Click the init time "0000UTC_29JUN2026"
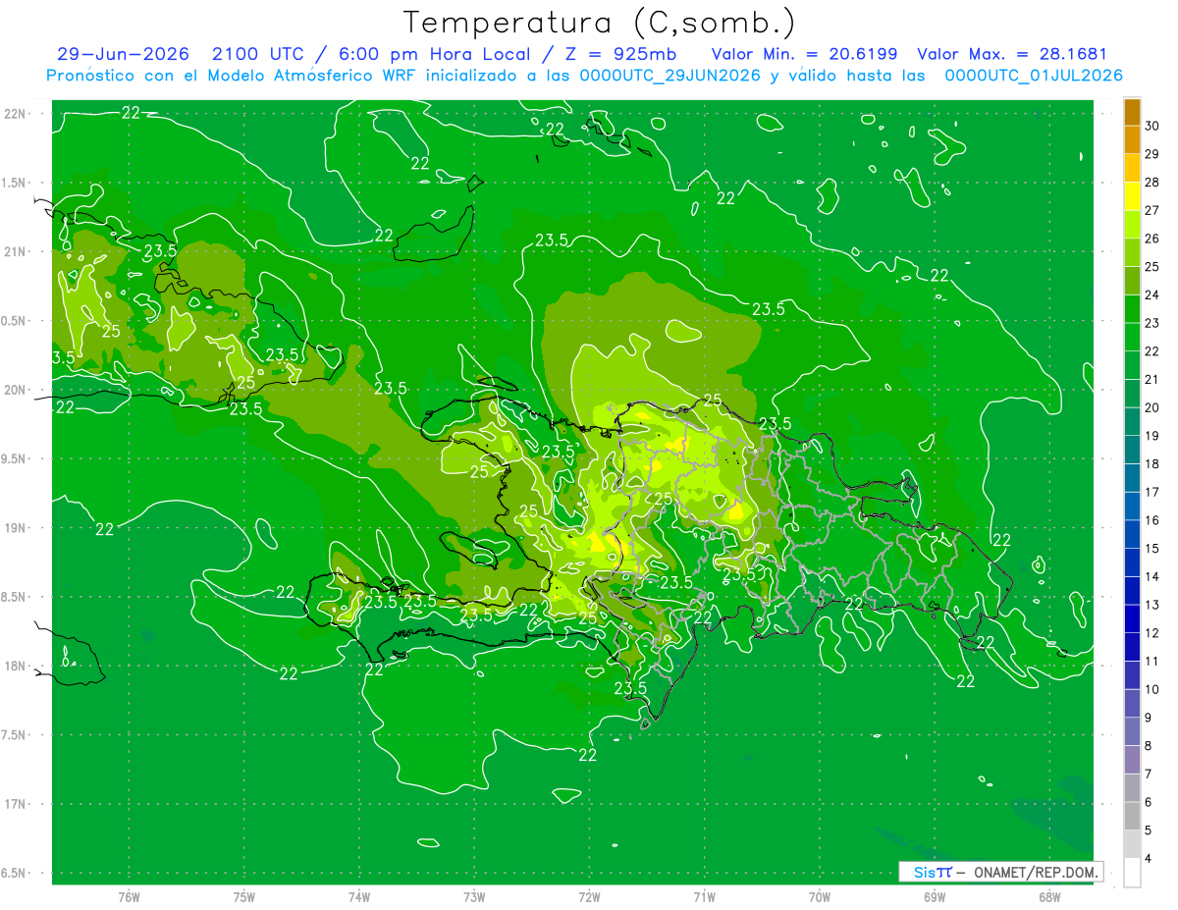 click(x=670, y=76)
